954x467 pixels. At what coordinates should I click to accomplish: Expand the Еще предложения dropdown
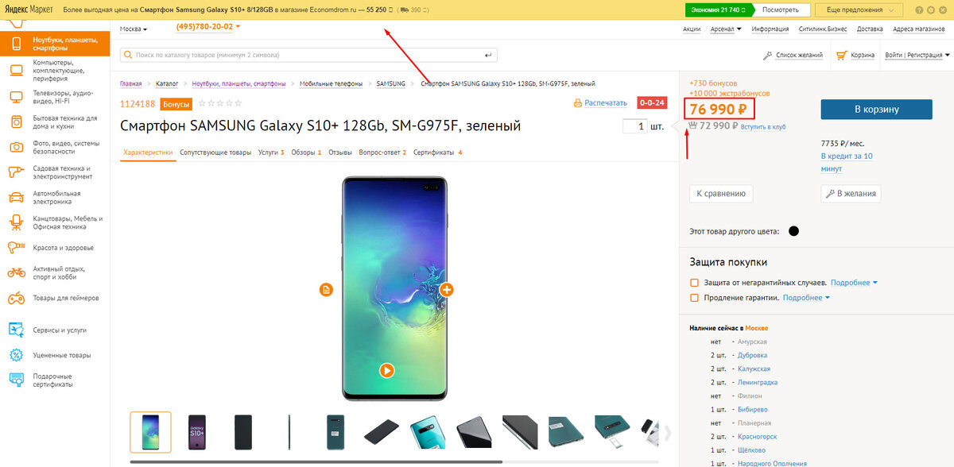(860, 10)
